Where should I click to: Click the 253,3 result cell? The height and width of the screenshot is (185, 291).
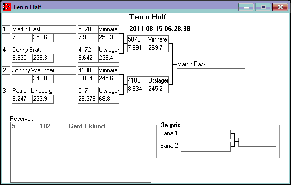[x=109, y=37]
